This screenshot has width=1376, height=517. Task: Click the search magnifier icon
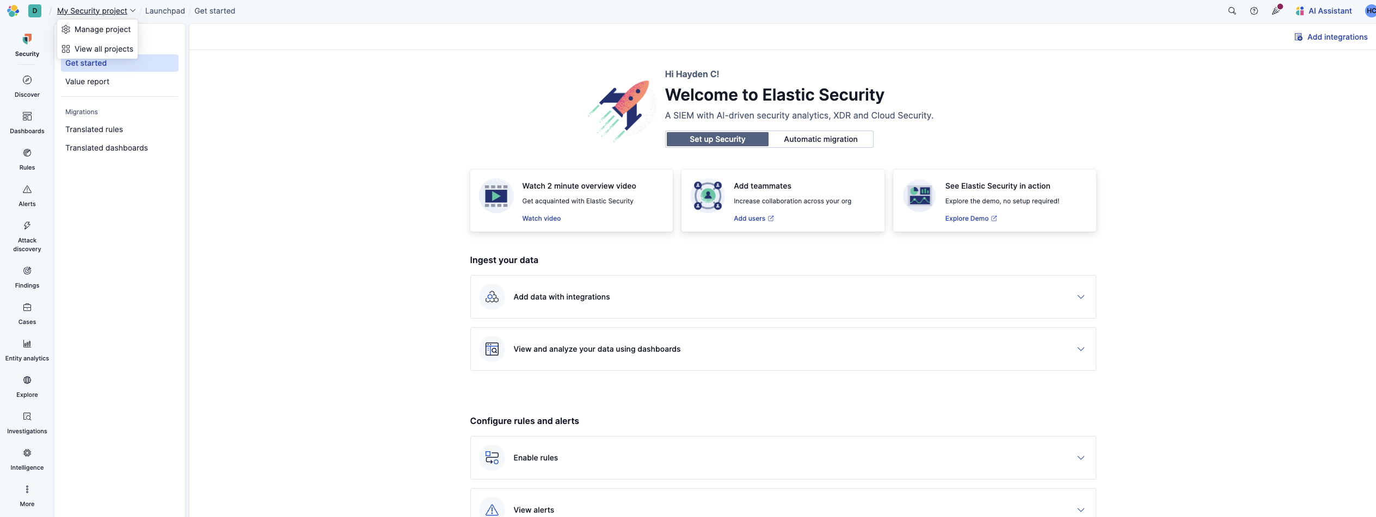pyautogui.click(x=1232, y=11)
